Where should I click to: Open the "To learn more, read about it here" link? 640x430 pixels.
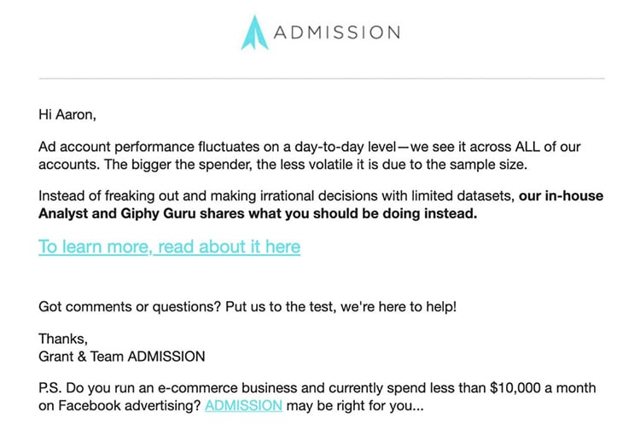[x=169, y=247]
